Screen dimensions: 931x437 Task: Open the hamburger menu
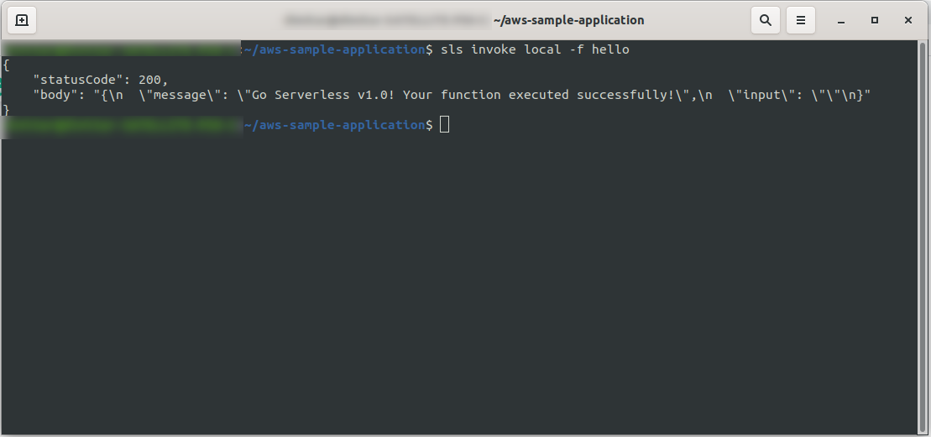(x=801, y=20)
